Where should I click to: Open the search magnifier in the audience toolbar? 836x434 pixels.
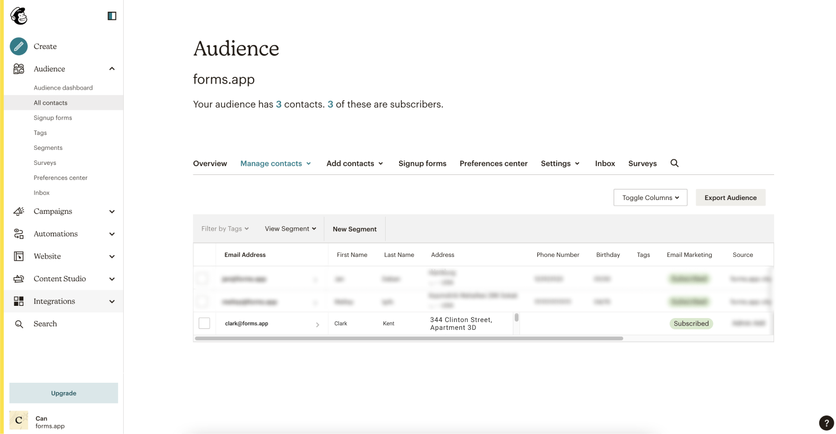pyautogui.click(x=674, y=163)
